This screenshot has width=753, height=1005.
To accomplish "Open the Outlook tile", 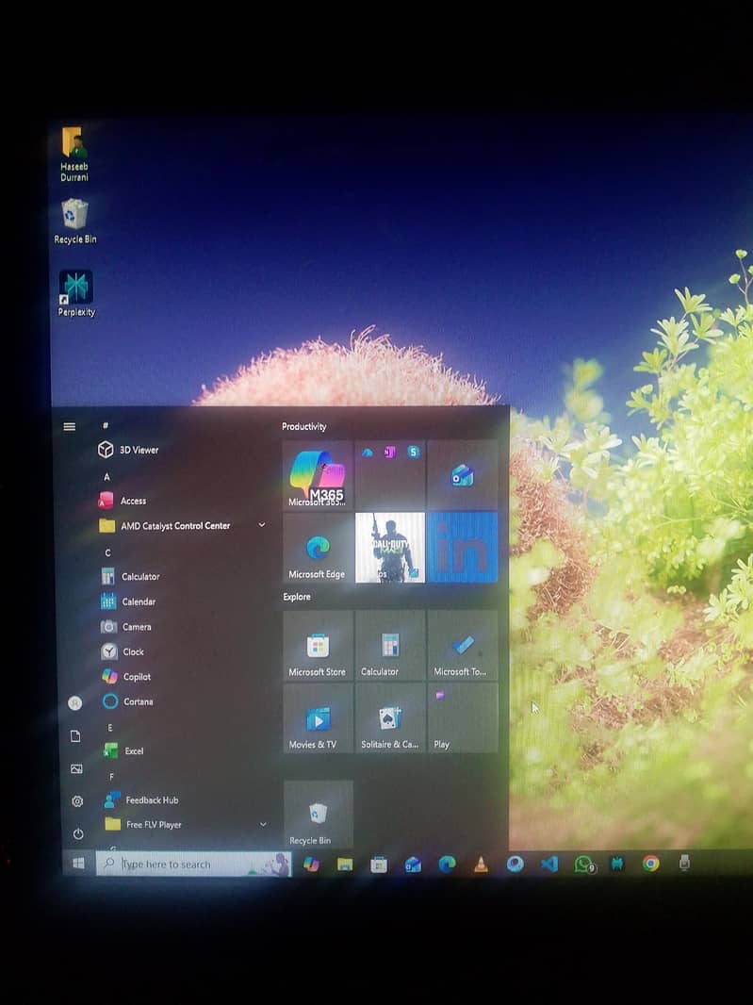I will (x=462, y=475).
